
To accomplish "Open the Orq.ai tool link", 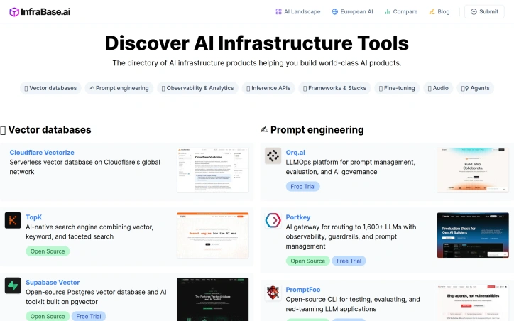I will pos(295,153).
